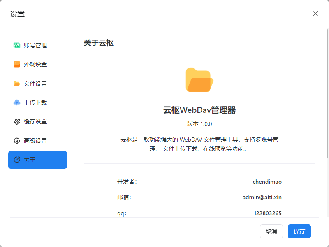Viewport: 329px width, 247px height.
Task: Select the 文件设置 folder icon in sidebar
Action: tap(17, 84)
